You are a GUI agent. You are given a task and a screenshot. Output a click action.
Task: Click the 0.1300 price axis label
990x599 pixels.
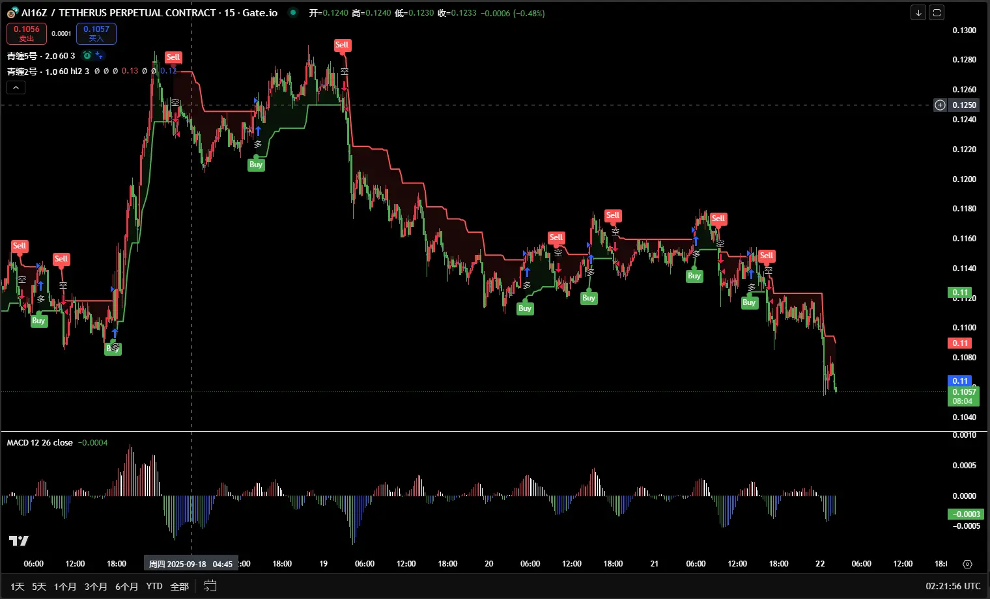pyautogui.click(x=964, y=30)
